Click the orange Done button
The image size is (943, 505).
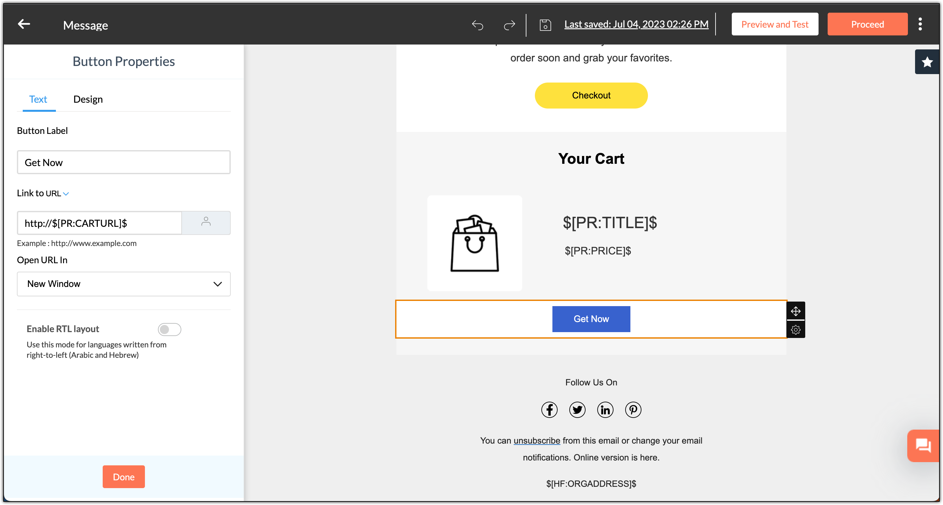[x=124, y=477]
